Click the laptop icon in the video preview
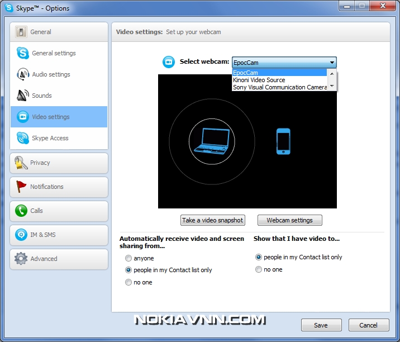The width and height of the screenshot is (400, 342). (x=212, y=141)
